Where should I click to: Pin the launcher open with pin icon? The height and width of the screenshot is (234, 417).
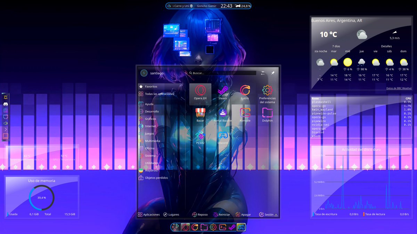click(273, 73)
